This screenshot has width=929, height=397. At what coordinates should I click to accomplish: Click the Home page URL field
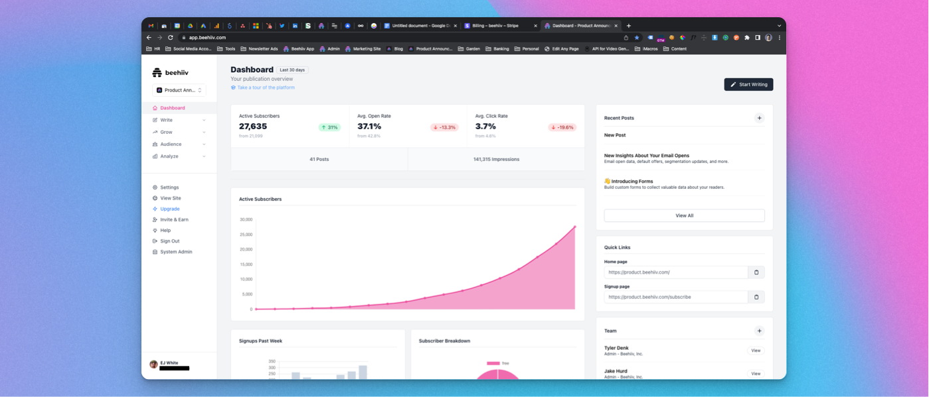[676, 272]
